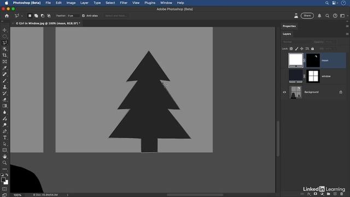Open the Apple menu

point(7,3)
